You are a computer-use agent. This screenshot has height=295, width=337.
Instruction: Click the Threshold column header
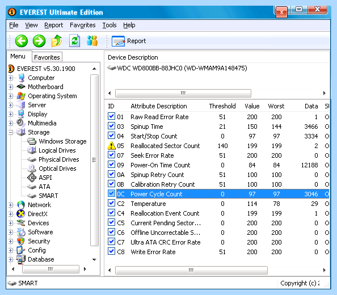pos(222,106)
